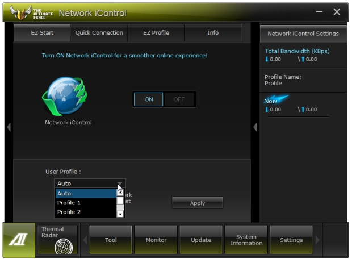Click the Network iControl globe icon
The width and height of the screenshot is (352, 263).
65,96
